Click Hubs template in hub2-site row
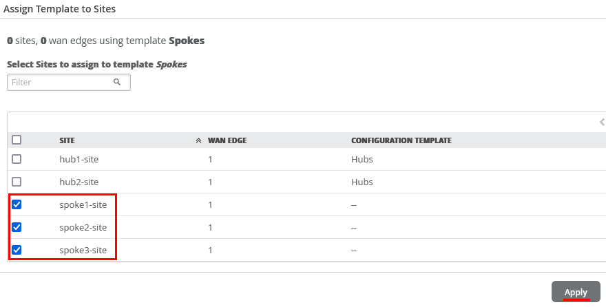606x307 pixels. click(x=362, y=182)
